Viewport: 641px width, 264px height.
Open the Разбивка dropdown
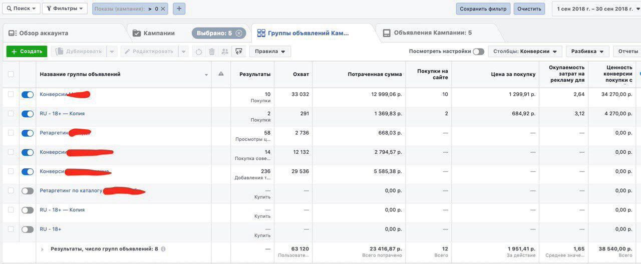pos(587,52)
